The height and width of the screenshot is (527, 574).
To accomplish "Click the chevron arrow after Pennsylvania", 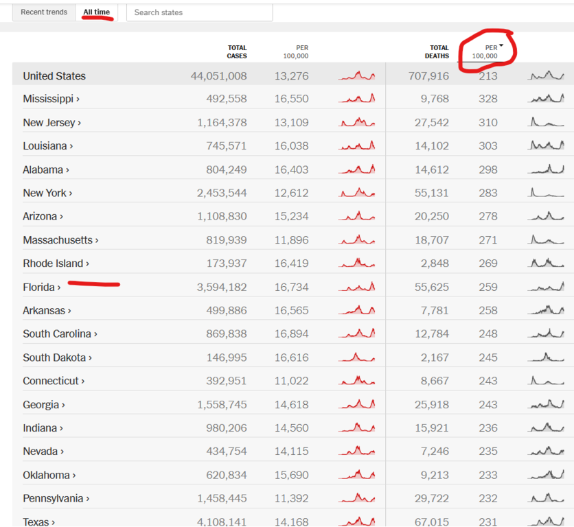I will pyautogui.click(x=89, y=499).
